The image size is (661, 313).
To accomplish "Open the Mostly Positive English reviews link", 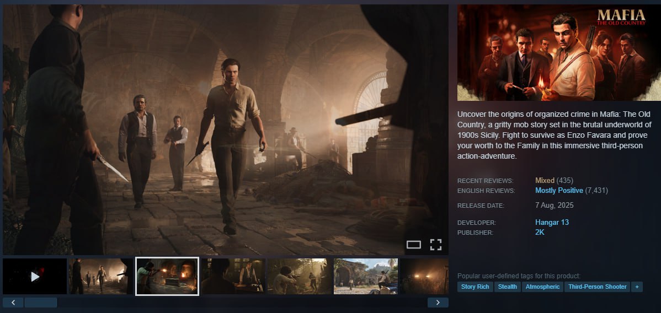I will pyautogui.click(x=559, y=191).
